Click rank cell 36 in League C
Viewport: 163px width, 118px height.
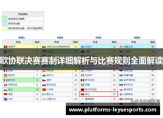coord(114,99)
